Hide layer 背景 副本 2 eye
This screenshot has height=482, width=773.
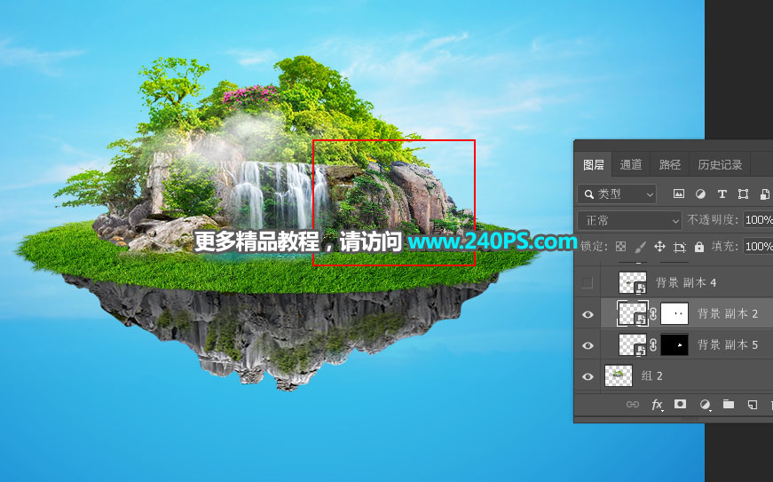coord(588,314)
